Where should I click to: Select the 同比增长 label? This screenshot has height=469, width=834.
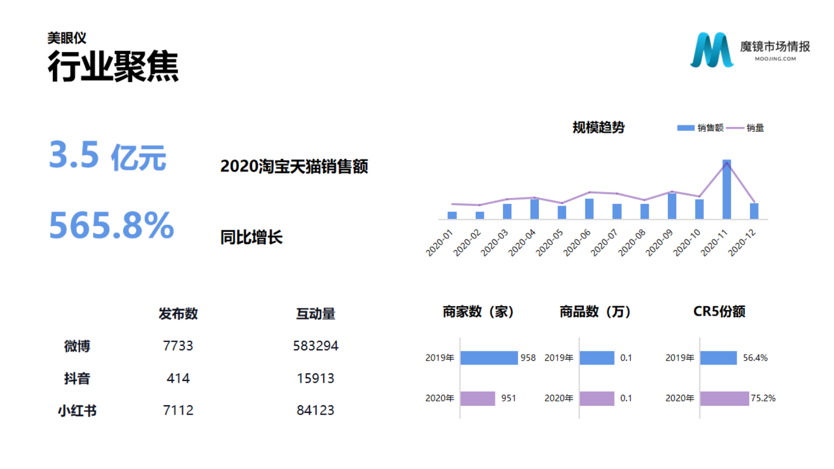[251, 237]
